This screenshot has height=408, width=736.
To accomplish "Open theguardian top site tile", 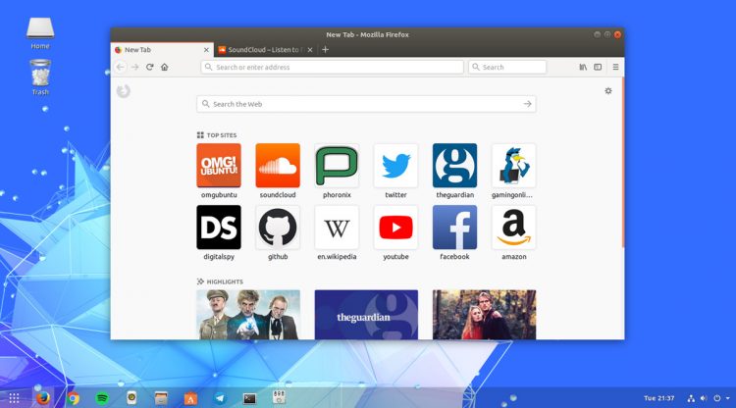I will pos(454,166).
